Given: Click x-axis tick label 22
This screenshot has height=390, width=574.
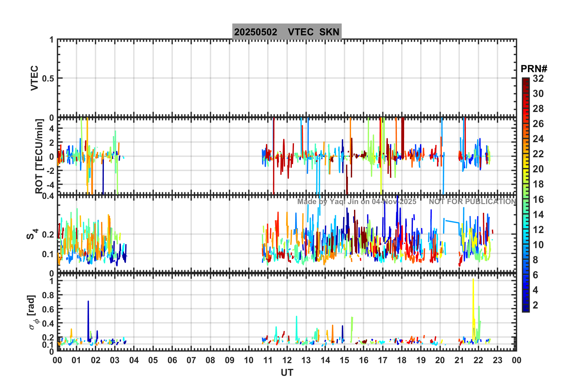Looking at the screenshot, I should [478, 360].
